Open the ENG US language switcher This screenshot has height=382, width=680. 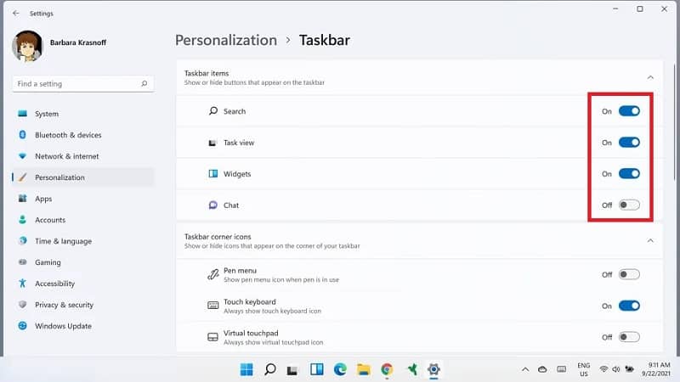[x=584, y=369]
